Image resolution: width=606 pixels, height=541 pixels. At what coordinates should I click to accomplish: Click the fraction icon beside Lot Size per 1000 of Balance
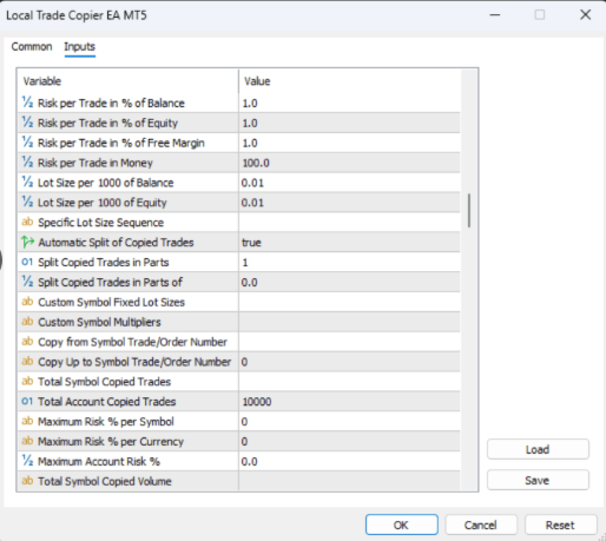click(27, 182)
